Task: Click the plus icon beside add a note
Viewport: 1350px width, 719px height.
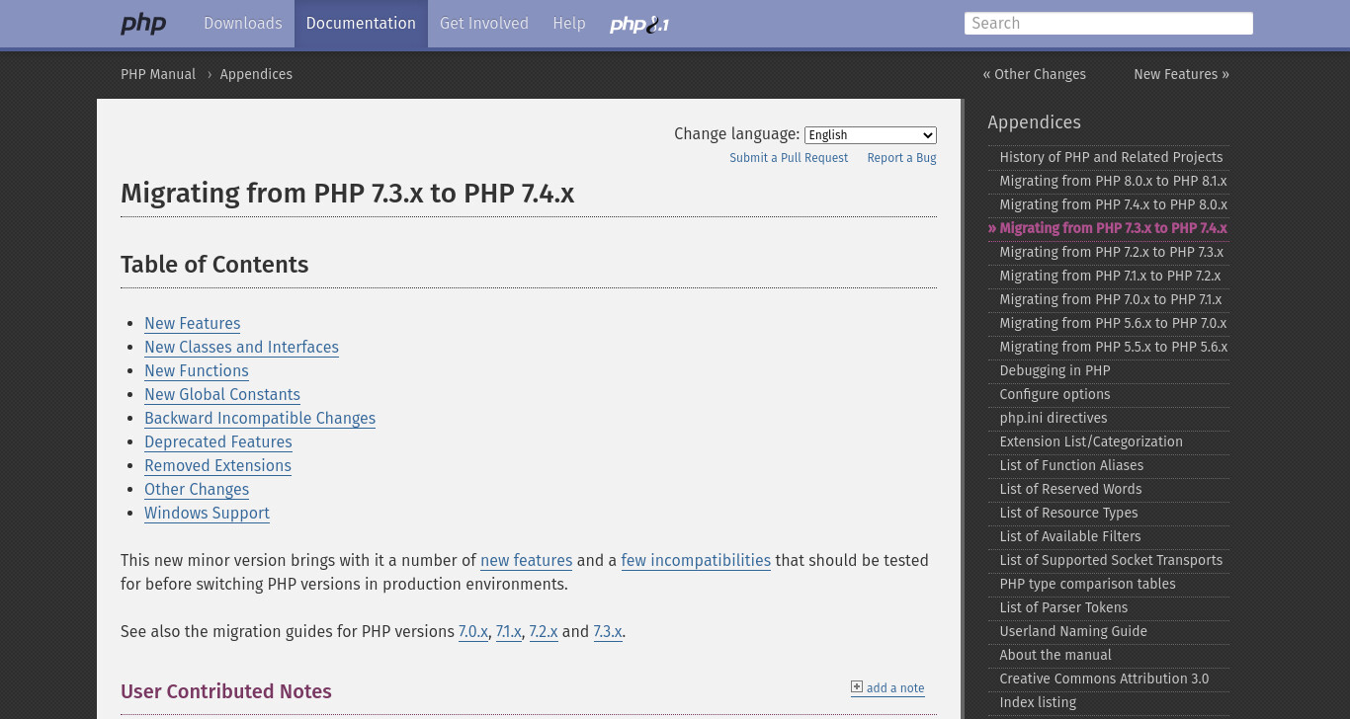Action: [x=857, y=686]
